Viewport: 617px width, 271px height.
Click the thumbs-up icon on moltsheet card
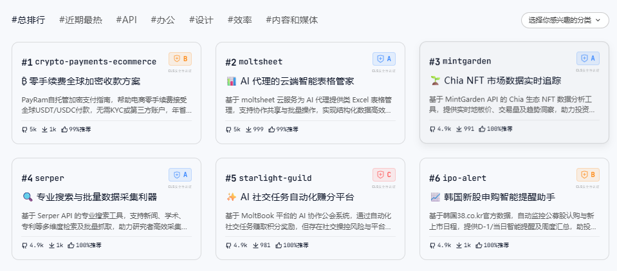[x=270, y=129]
